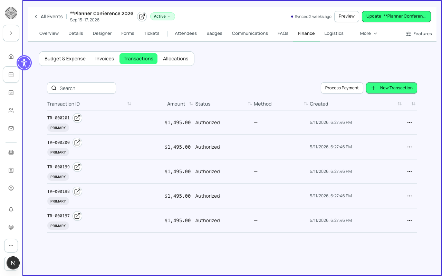The height and width of the screenshot is (276, 442).
Task: Open row actions menu for TR-000199
Action: click(410, 171)
